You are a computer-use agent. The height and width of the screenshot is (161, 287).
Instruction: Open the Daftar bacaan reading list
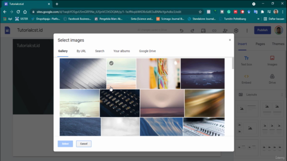coord(274,19)
